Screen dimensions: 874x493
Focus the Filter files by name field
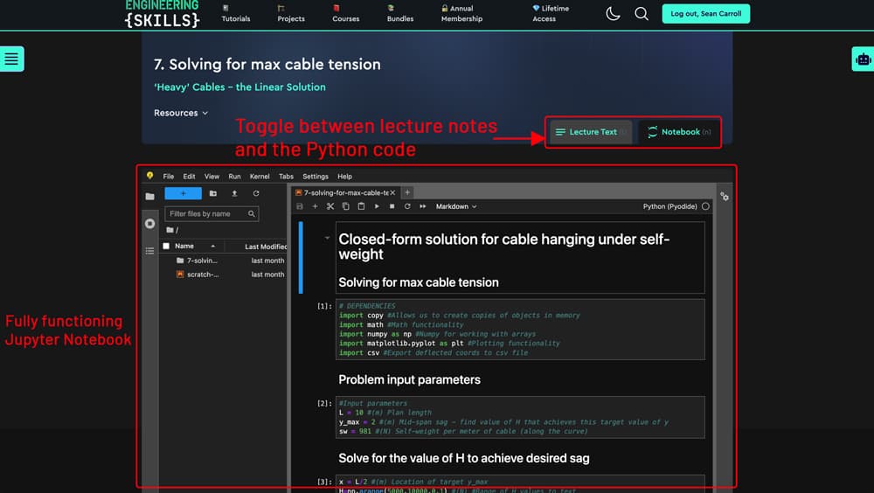point(212,213)
